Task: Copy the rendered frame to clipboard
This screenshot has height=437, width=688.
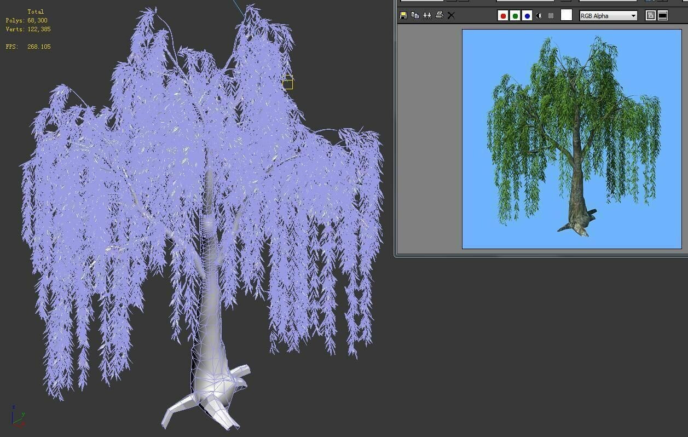Action: 414,15
